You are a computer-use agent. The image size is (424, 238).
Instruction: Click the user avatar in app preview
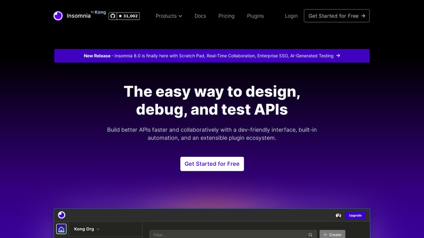click(x=338, y=215)
